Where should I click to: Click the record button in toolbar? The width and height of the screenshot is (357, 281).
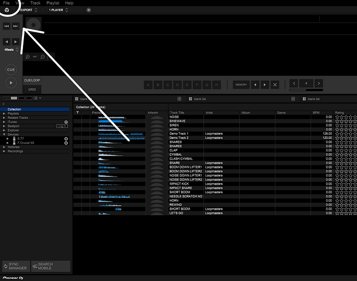89,10
